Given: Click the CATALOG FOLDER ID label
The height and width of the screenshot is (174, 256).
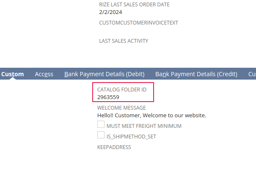Looking at the screenshot, I should point(122,90).
